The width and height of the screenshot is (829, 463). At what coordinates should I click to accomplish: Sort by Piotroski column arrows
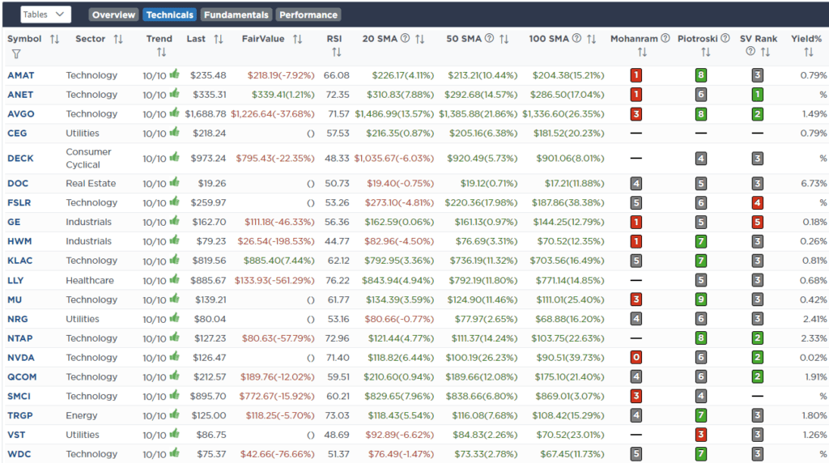[x=705, y=53]
